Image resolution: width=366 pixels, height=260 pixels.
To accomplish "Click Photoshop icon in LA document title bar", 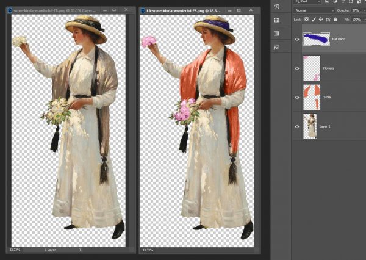I will [143, 10].
